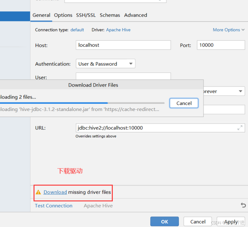The width and height of the screenshot is (248, 227).
Task: Click the revert changes arrow icon
Action: [x=243, y=205]
